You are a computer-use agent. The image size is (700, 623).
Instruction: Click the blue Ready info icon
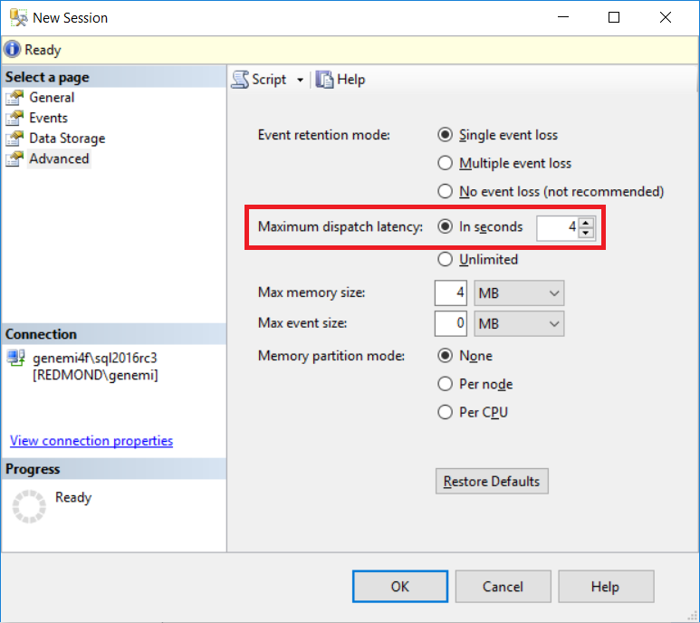pyautogui.click(x=12, y=49)
